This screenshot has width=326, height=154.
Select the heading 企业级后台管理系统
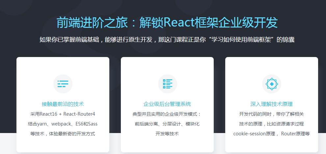(167, 104)
